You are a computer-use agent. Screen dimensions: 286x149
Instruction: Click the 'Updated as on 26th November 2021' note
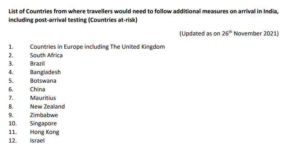pos(229,34)
